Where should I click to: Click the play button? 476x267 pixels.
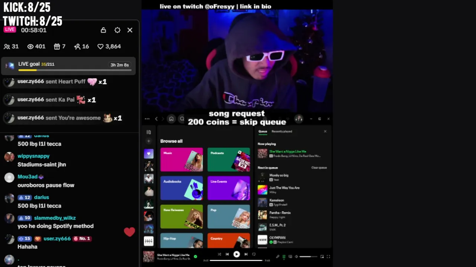click(x=237, y=254)
